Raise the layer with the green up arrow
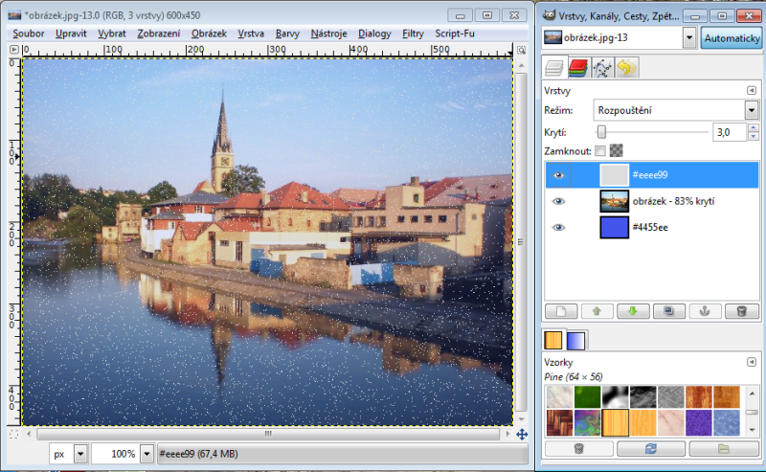Viewport: 766px width, 472px height. point(596,311)
